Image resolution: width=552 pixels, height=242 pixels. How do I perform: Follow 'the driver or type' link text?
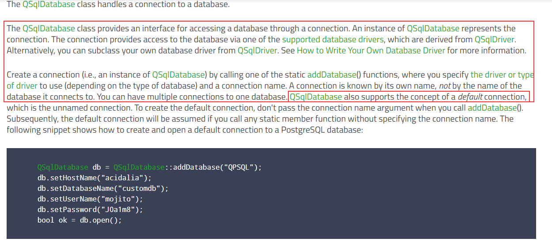pyautogui.click(x=502, y=75)
